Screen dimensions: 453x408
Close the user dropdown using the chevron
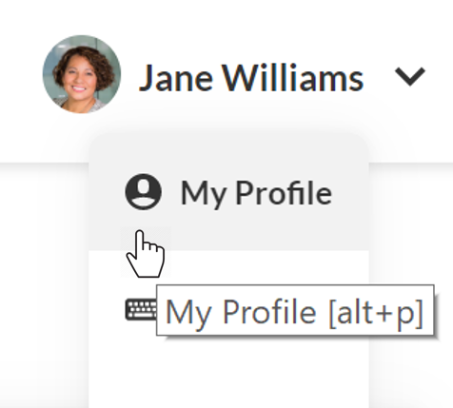coord(410,76)
